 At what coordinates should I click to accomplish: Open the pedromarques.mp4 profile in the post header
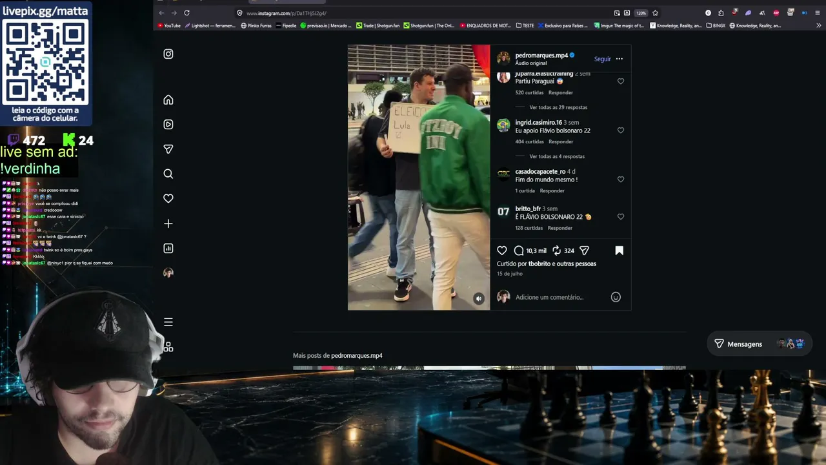[x=541, y=56]
